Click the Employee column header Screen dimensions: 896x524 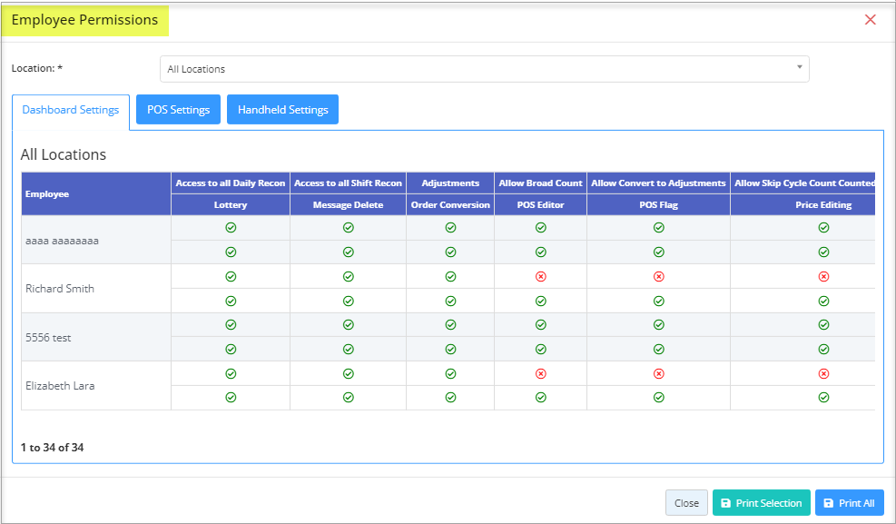coord(96,193)
